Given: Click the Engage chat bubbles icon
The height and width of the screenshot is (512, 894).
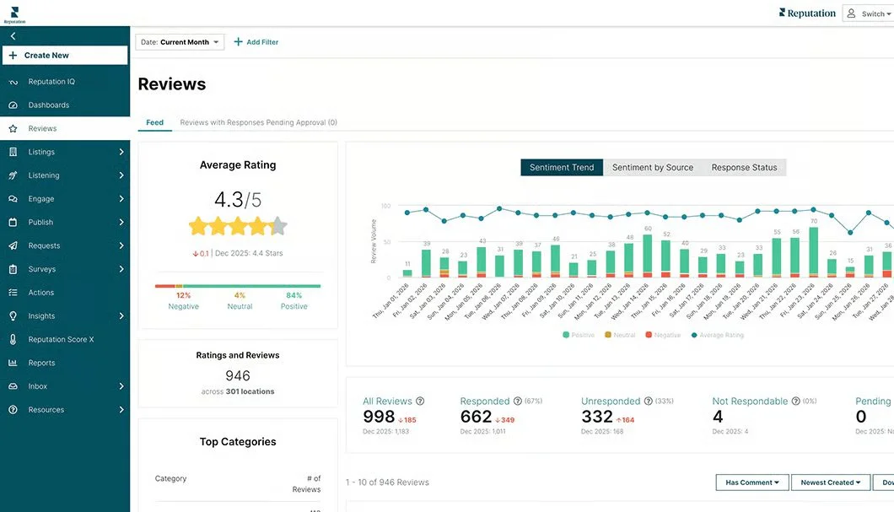Looking at the screenshot, I should pyautogui.click(x=13, y=199).
